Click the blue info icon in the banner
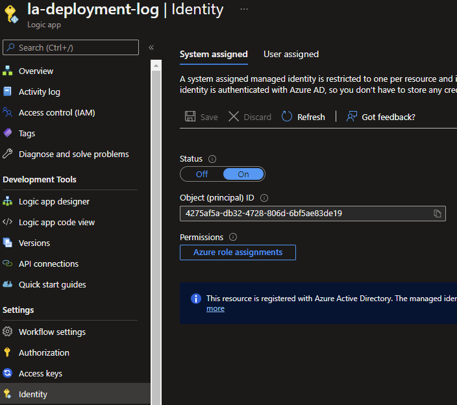Viewport: 457px width, 405px height. tap(196, 299)
